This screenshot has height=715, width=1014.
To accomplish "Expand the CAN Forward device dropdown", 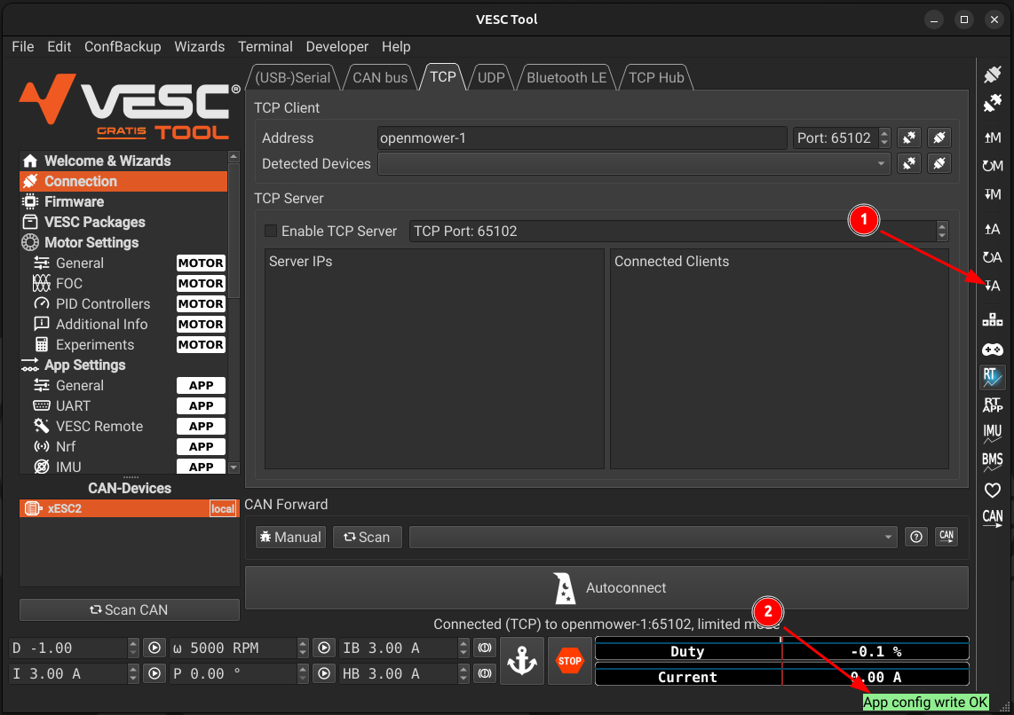I will [654, 537].
